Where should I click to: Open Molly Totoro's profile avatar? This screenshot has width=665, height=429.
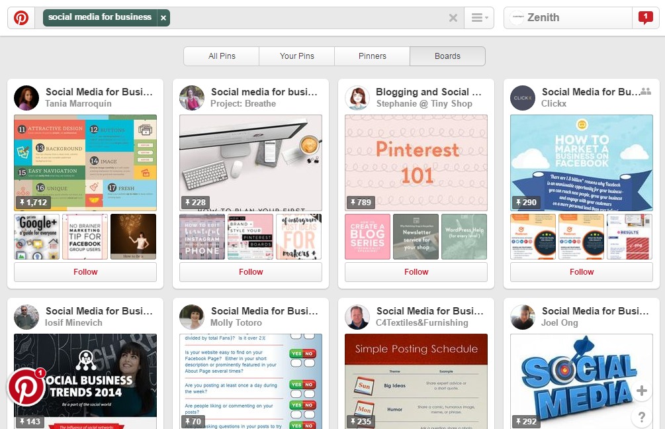point(192,317)
